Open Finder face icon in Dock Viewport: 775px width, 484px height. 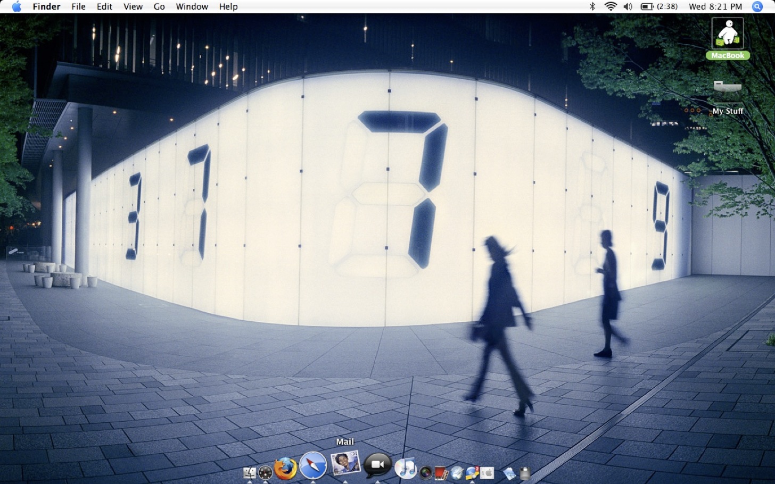(x=250, y=473)
